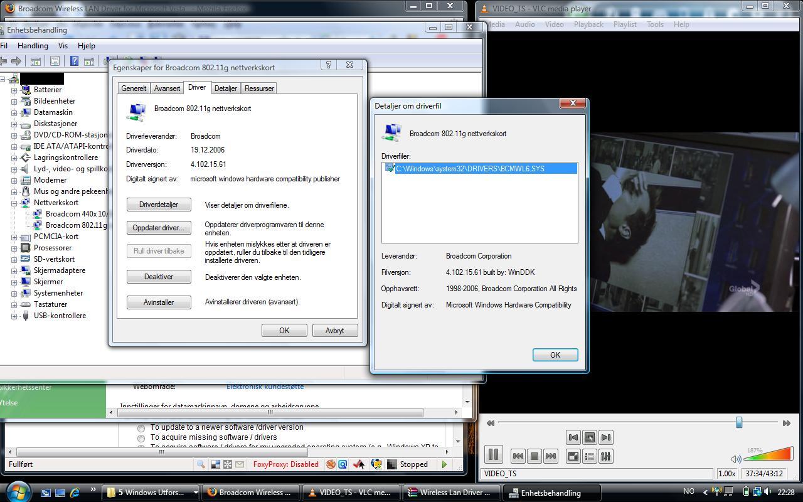803x502 pixels.
Task: Skip to previous title in VLC
Action: [x=518, y=456]
